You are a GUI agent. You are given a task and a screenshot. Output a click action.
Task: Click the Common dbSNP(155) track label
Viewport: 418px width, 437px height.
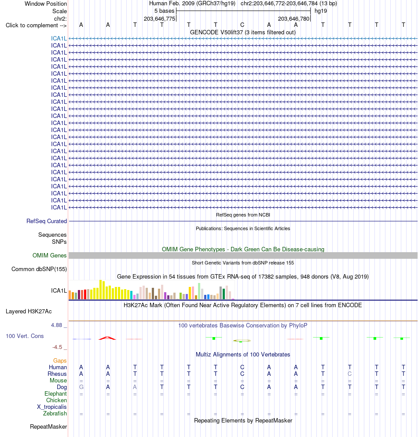[x=39, y=269]
